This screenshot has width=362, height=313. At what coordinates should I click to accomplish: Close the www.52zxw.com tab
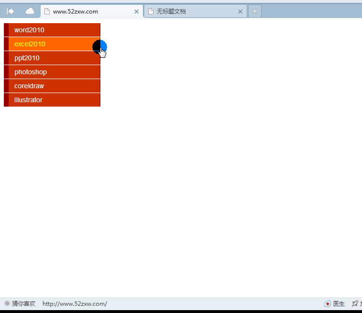coord(137,12)
